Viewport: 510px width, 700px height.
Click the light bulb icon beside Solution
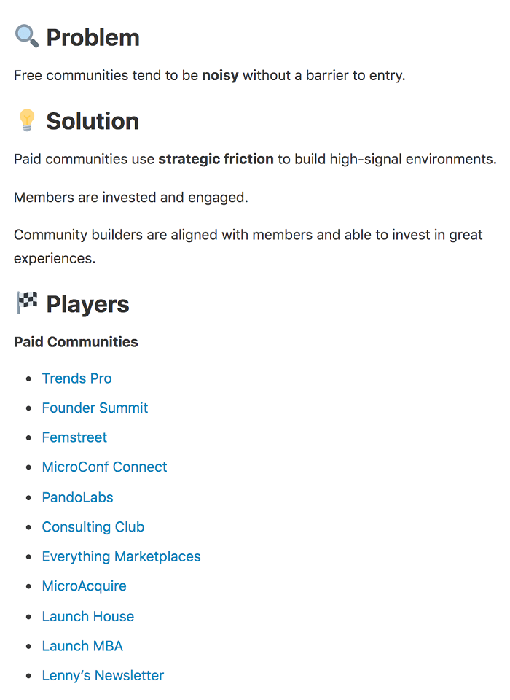point(27,120)
